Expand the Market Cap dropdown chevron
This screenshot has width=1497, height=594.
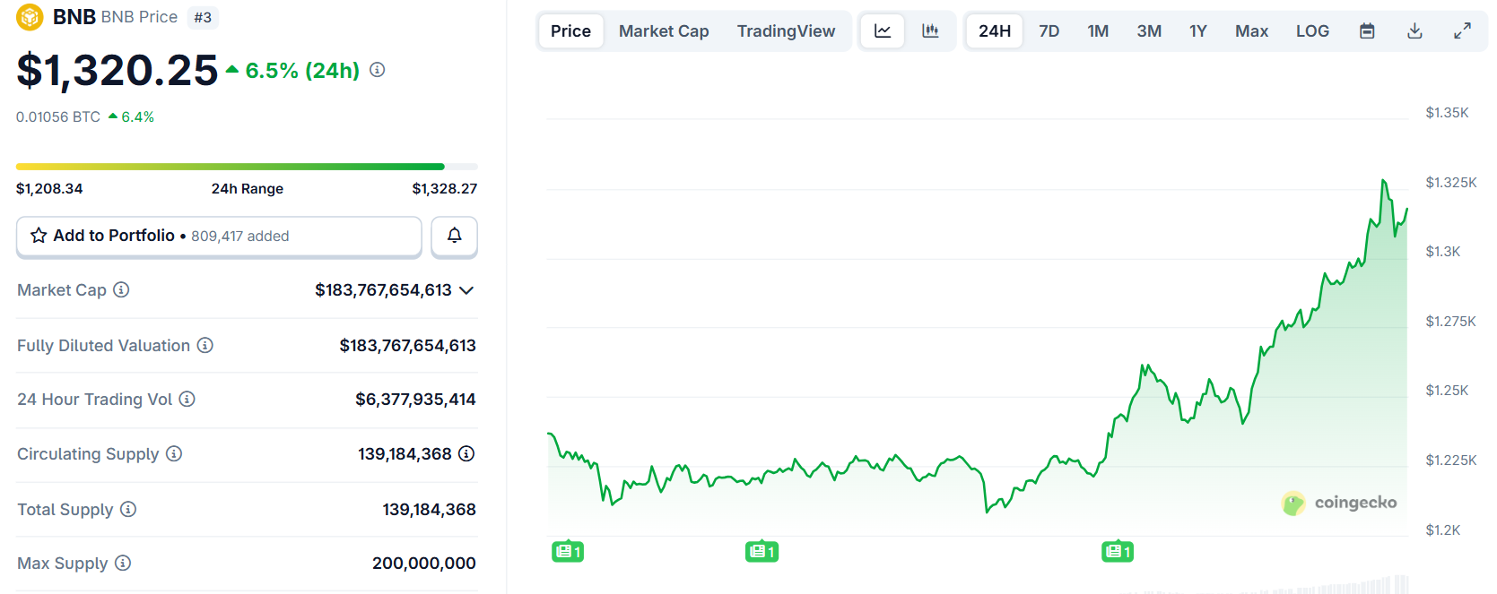point(466,290)
